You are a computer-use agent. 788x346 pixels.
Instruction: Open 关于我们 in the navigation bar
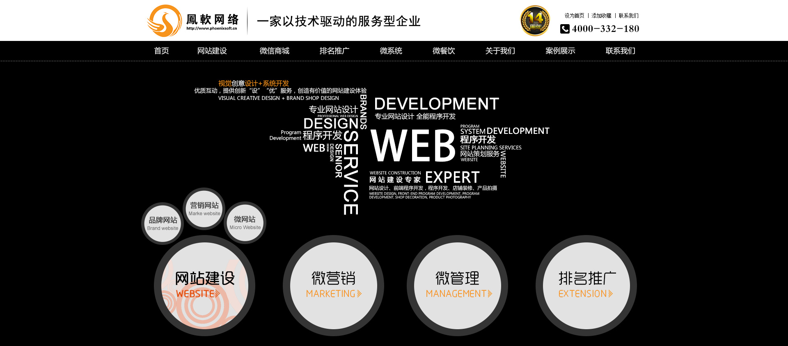click(x=500, y=51)
